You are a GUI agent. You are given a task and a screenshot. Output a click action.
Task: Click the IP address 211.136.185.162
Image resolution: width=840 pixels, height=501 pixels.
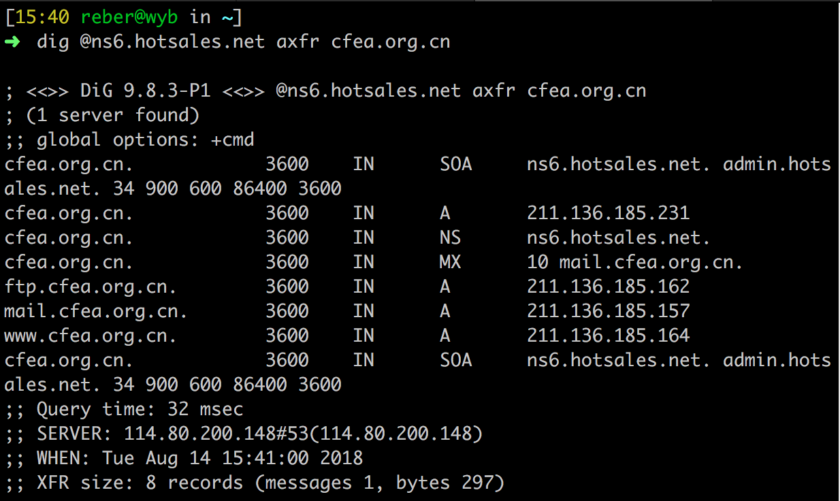tap(608, 287)
